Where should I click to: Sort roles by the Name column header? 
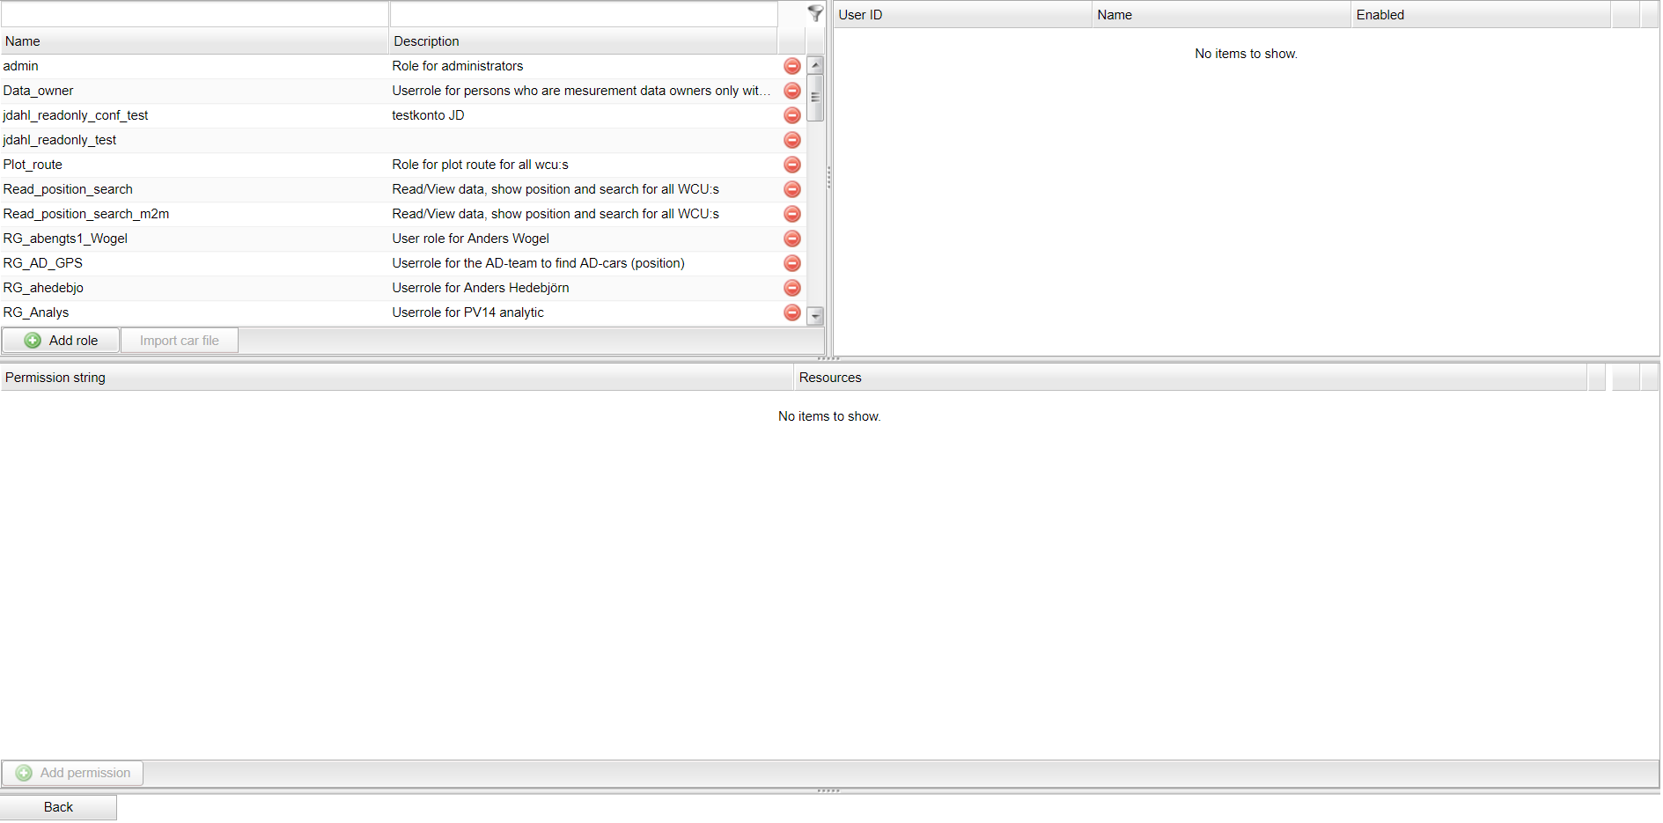(194, 41)
